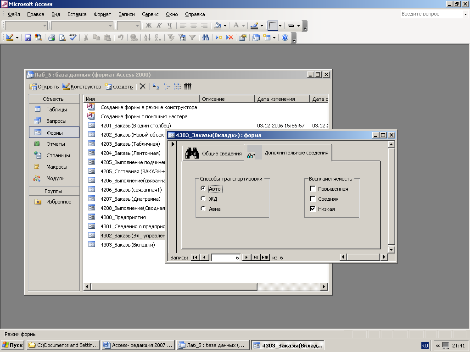Viewport: 470px width, 352px height.
Task: Switch to large icons view in database window
Action: click(x=156, y=87)
